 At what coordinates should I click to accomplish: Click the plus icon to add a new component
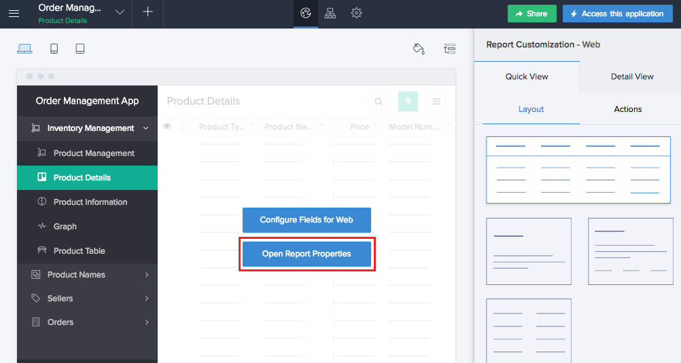(148, 13)
